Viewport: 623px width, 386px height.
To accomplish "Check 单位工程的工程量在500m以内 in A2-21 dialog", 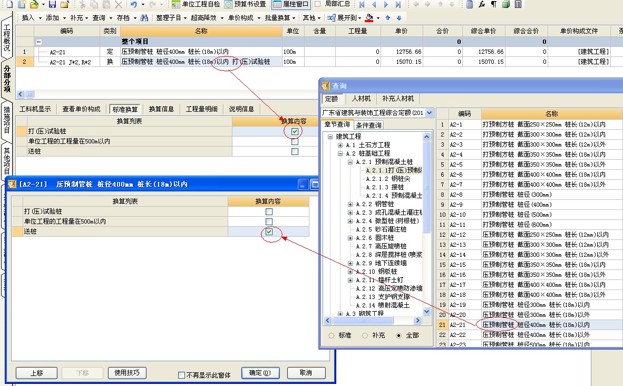I will click(x=269, y=221).
